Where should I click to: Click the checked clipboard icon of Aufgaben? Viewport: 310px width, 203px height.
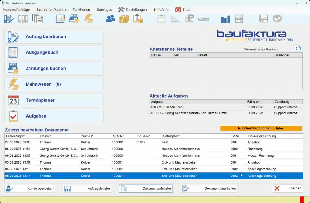click(x=13, y=116)
